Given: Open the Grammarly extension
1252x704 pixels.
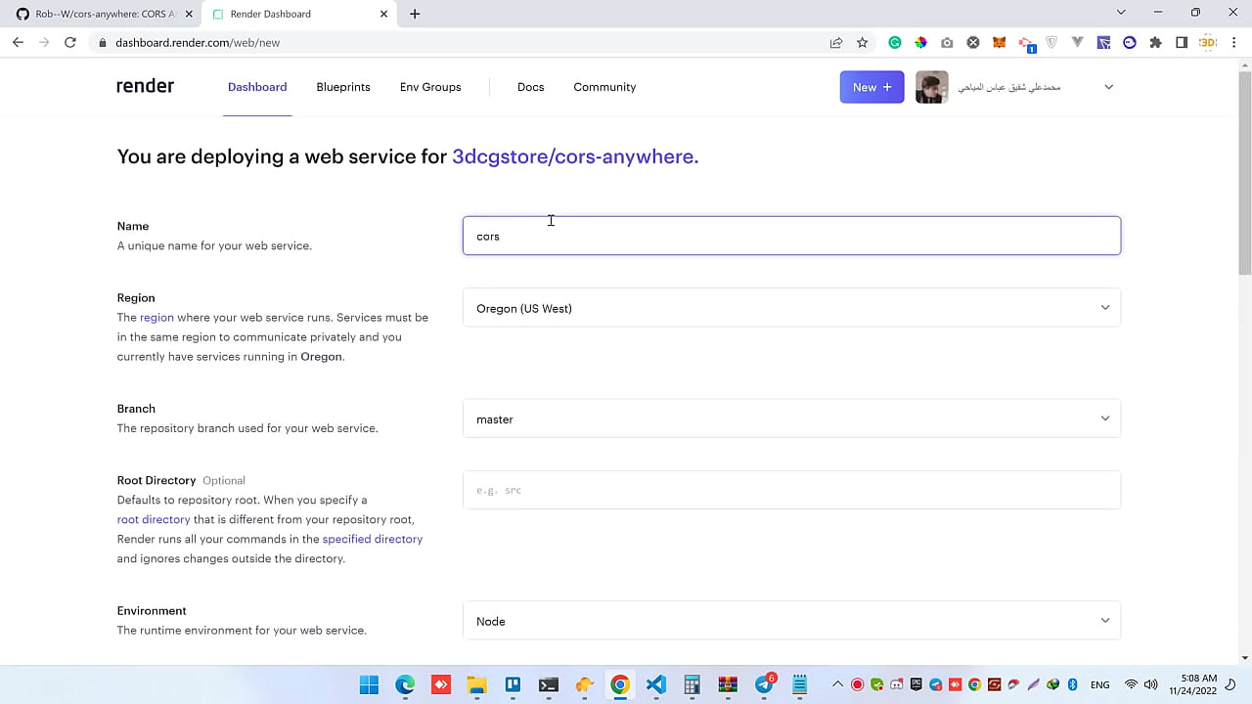Looking at the screenshot, I should coord(894,42).
